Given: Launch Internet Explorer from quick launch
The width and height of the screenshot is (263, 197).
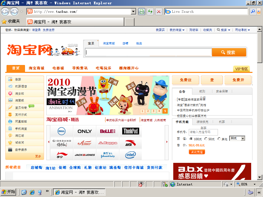Looking at the screenshot, I should click(32, 192).
